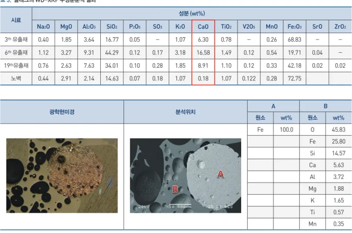352x233 pixels.
Task: Click the TiO2 column header
Action: coord(226,27)
